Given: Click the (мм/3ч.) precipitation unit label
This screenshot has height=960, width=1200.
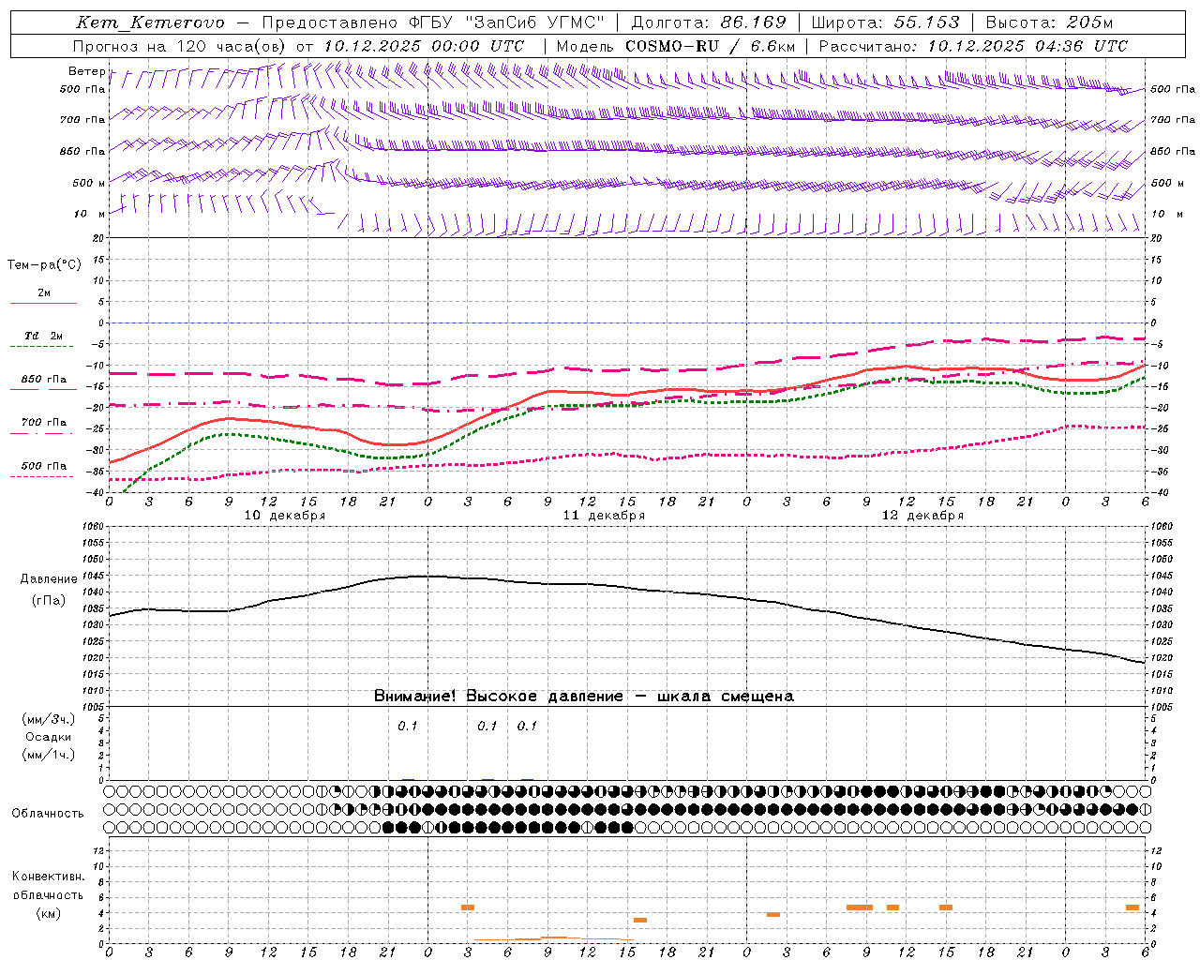Looking at the screenshot, I should pos(48,719).
